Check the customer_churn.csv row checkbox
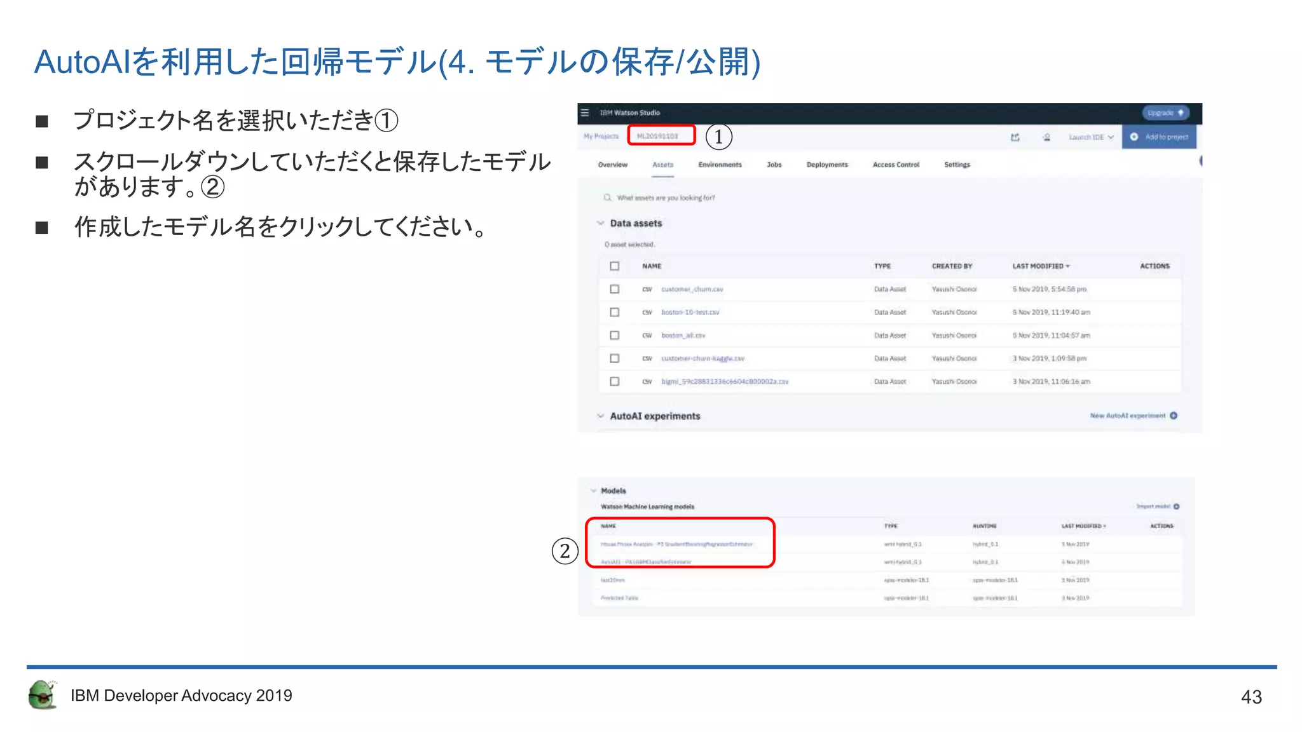Viewport: 1302px width, 732px height. pyautogui.click(x=614, y=289)
